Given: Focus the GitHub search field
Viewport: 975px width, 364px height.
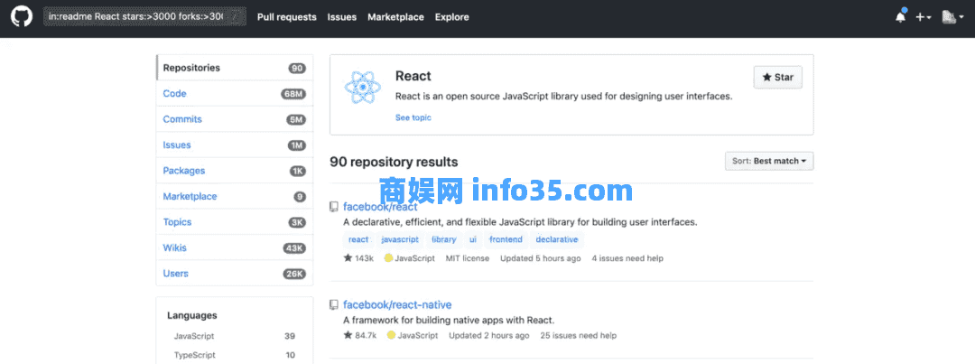Looking at the screenshot, I should pyautogui.click(x=144, y=17).
